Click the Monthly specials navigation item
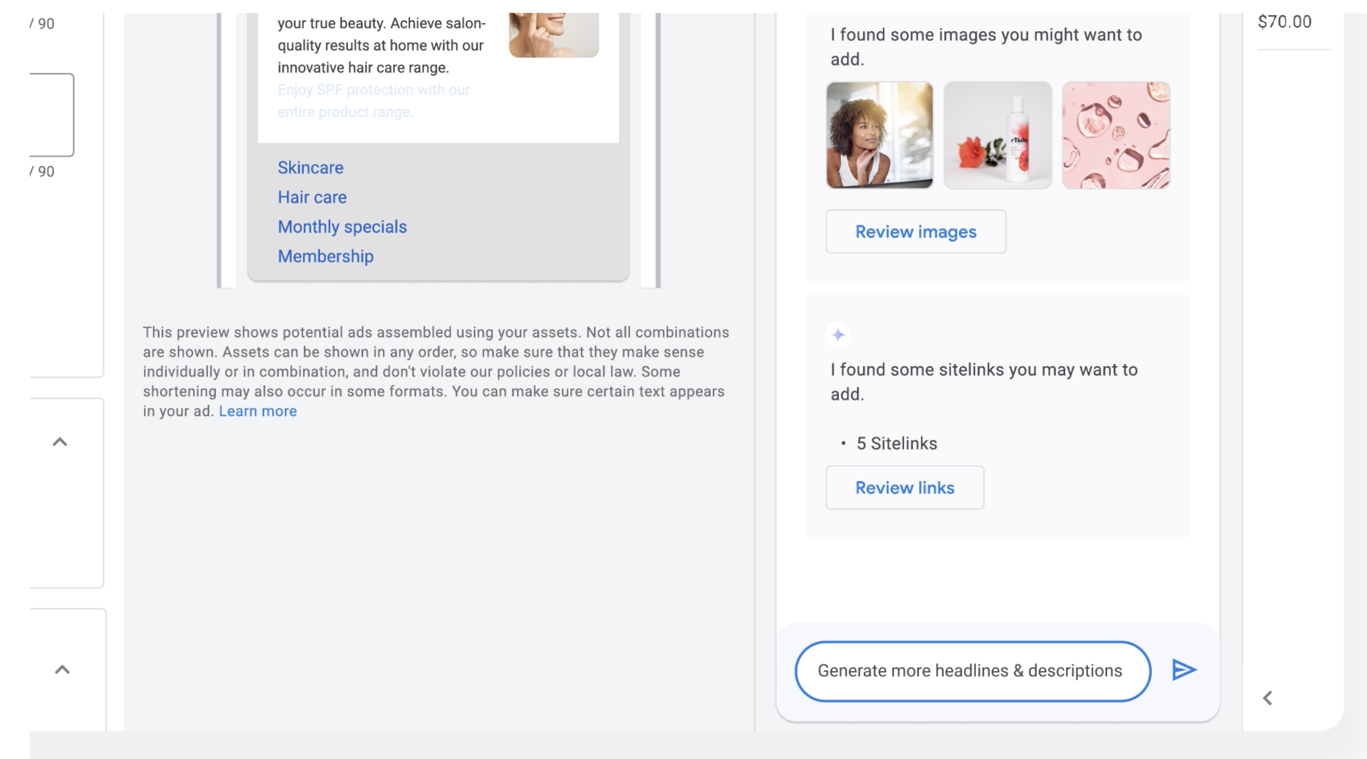 [342, 225]
